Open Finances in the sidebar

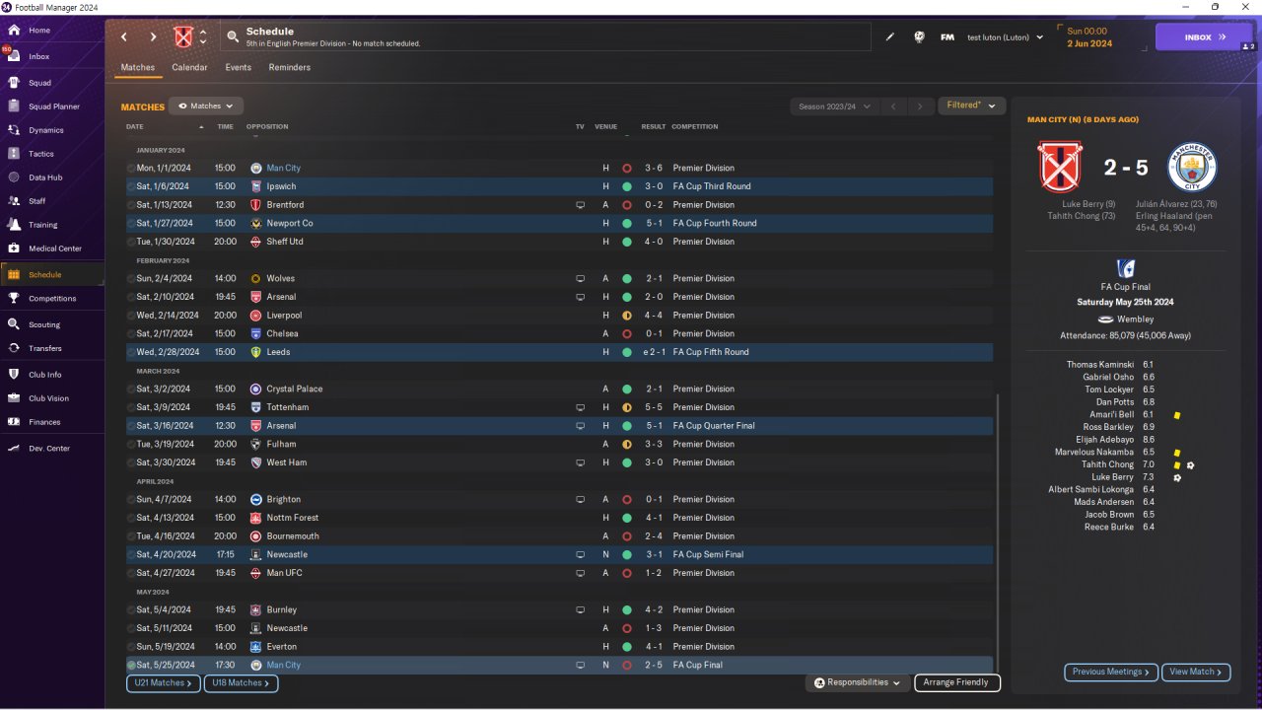point(44,422)
